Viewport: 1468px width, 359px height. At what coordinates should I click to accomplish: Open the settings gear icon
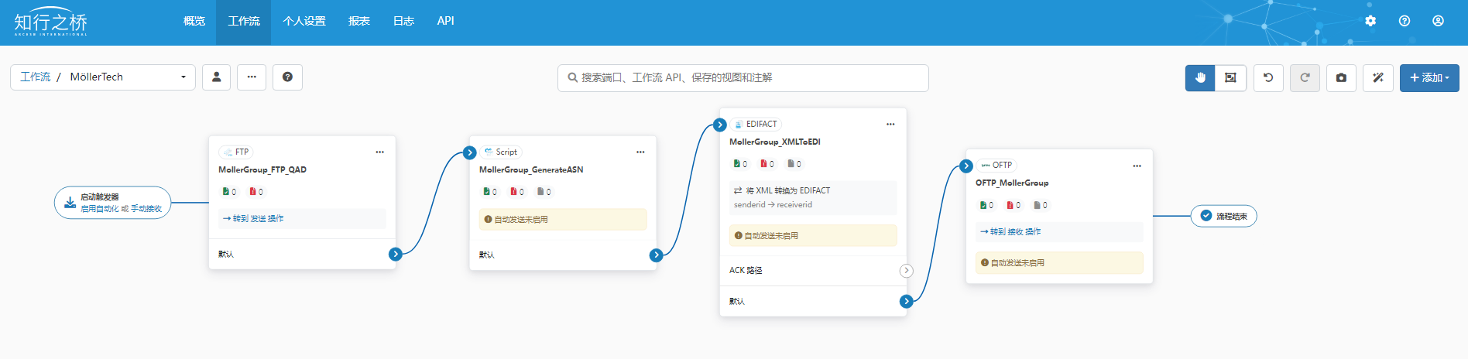tap(1370, 21)
